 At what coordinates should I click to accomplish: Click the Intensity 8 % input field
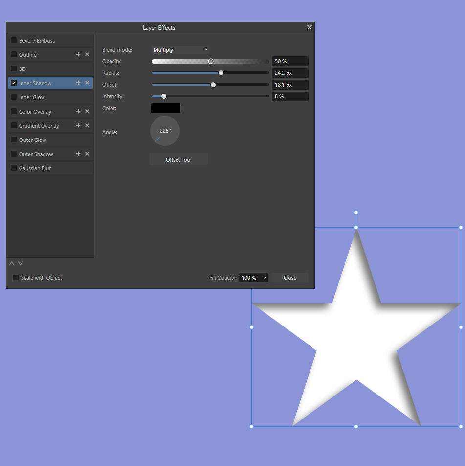click(290, 96)
